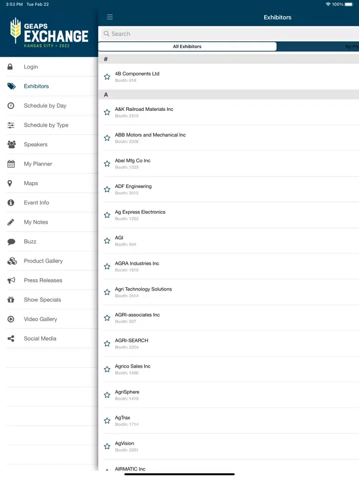Screen dimensions: 359x478
Task: Click the clock icon for Schedule by Day
Action: click(11, 106)
